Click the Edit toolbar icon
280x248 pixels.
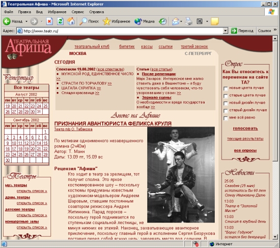tap(200, 21)
